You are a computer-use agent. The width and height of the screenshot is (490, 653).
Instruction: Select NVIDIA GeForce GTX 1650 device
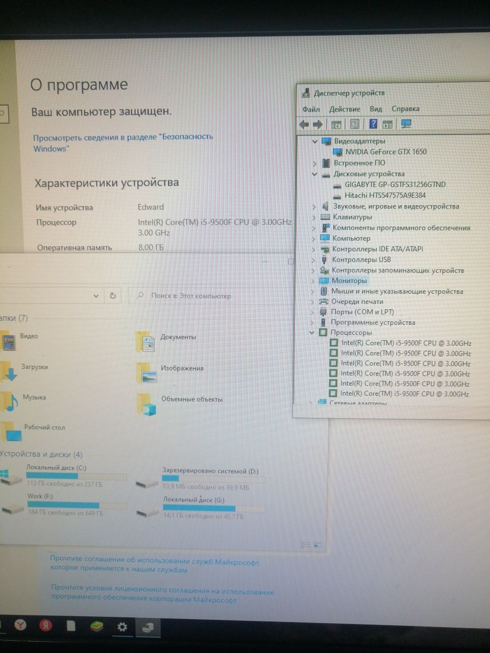click(x=385, y=152)
